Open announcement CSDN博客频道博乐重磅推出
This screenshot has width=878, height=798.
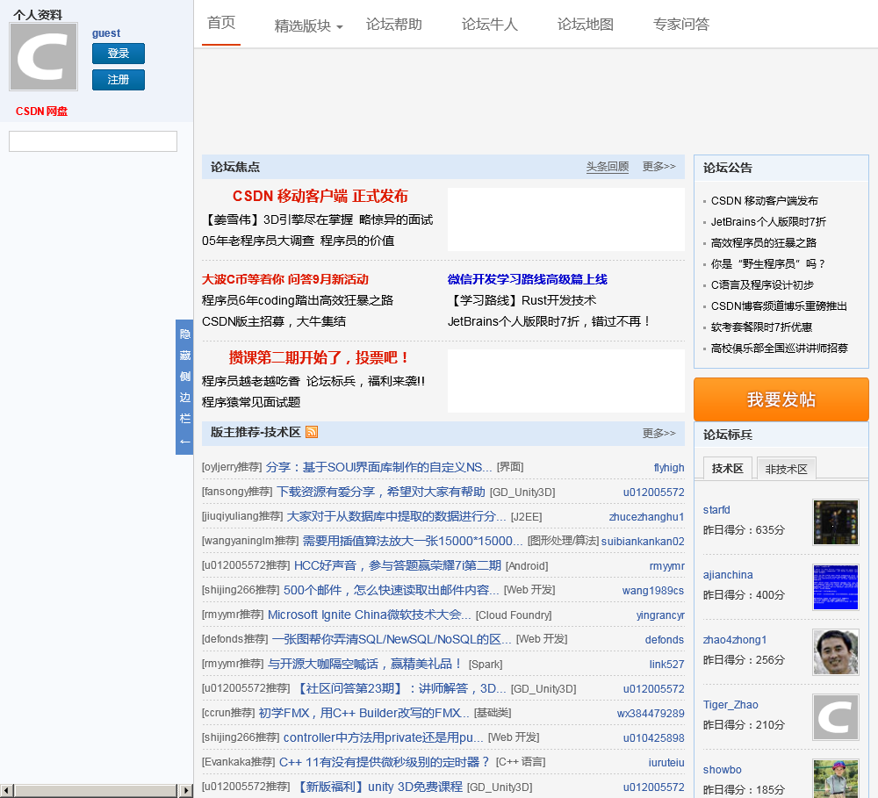point(778,306)
